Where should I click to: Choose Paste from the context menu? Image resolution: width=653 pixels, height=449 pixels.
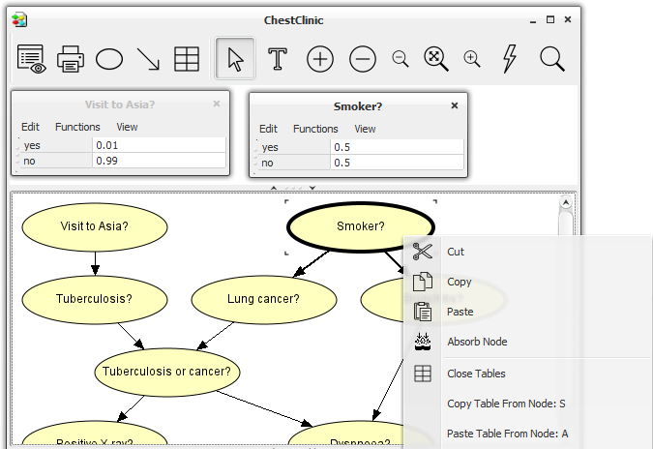point(460,312)
